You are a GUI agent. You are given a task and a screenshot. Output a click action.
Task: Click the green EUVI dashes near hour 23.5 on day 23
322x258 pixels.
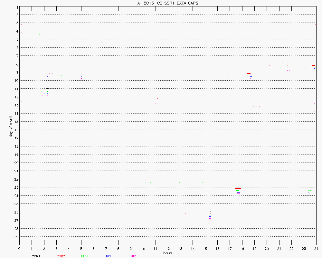310,191
